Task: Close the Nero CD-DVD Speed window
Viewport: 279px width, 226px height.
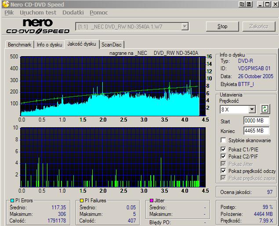Action: [275, 4]
